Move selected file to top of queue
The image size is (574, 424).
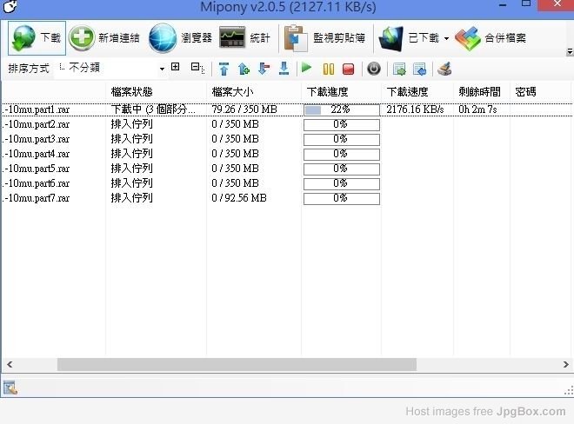[x=224, y=69]
